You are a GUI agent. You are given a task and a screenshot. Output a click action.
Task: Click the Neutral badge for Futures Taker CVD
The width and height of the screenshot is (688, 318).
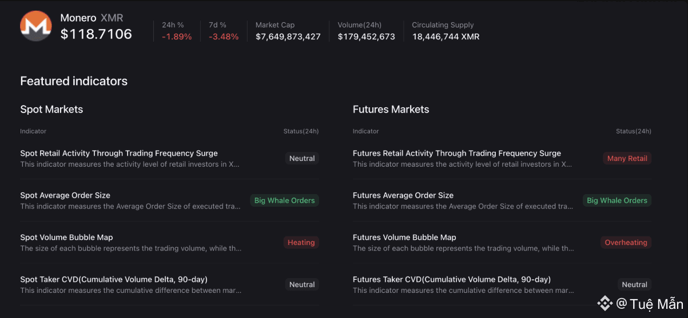pyautogui.click(x=634, y=284)
